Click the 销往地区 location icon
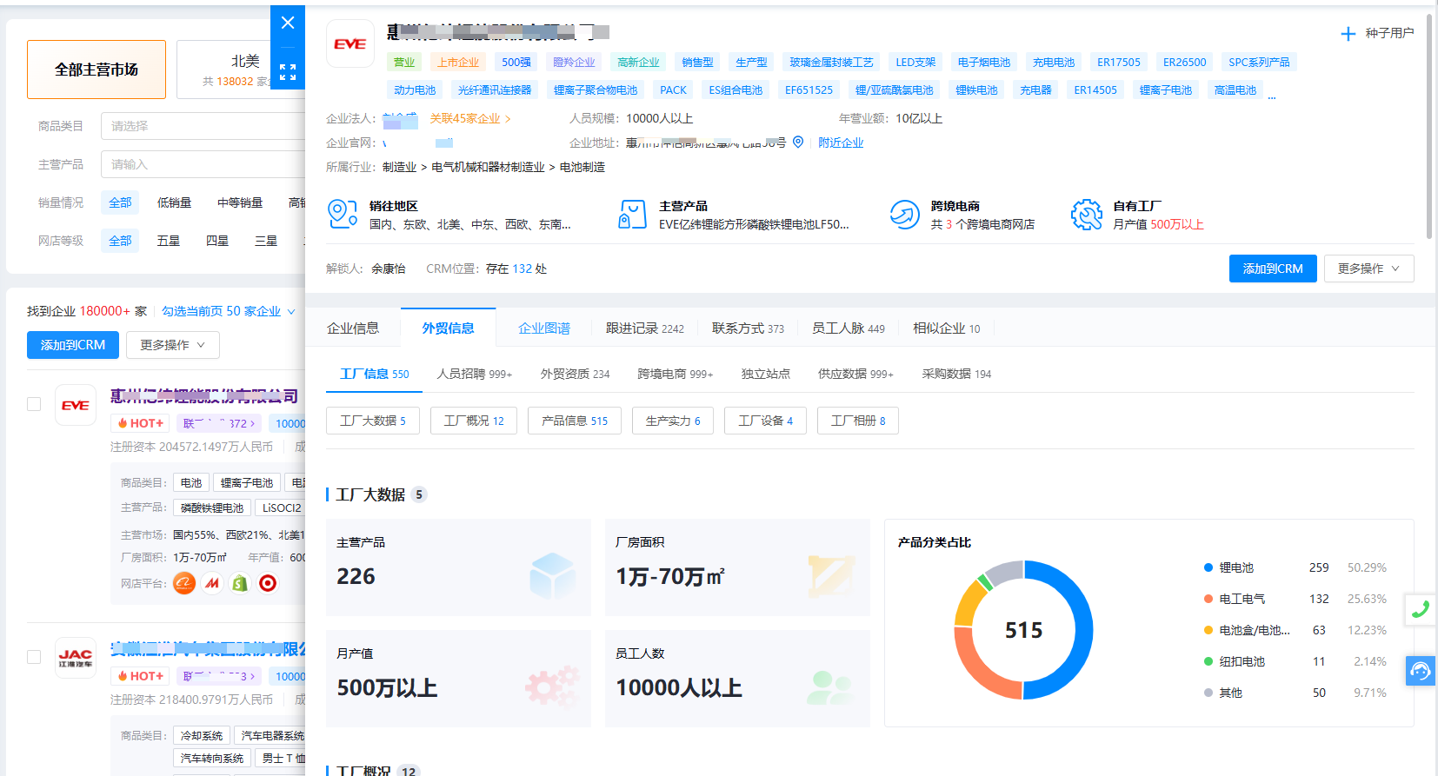The width and height of the screenshot is (1438, 776). click(x=343, y=214)
